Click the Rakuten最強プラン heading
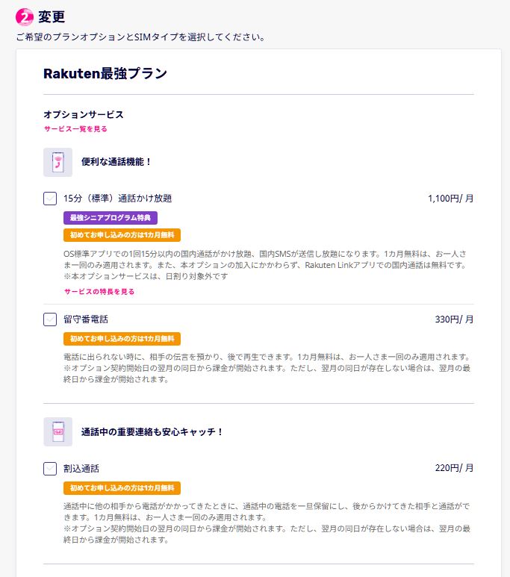Viewport: 510px width, 577px height. 105,74
